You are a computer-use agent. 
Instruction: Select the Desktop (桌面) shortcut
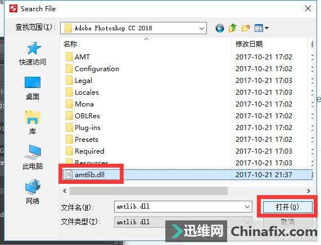pyautogui.click(x=33, y=88)
